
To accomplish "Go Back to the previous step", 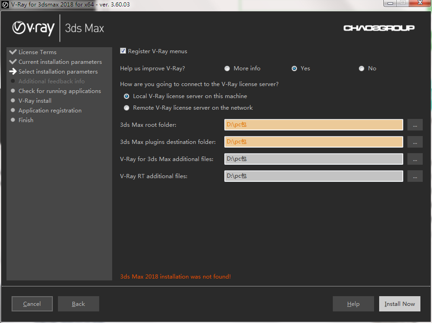I will pos(78,304).
